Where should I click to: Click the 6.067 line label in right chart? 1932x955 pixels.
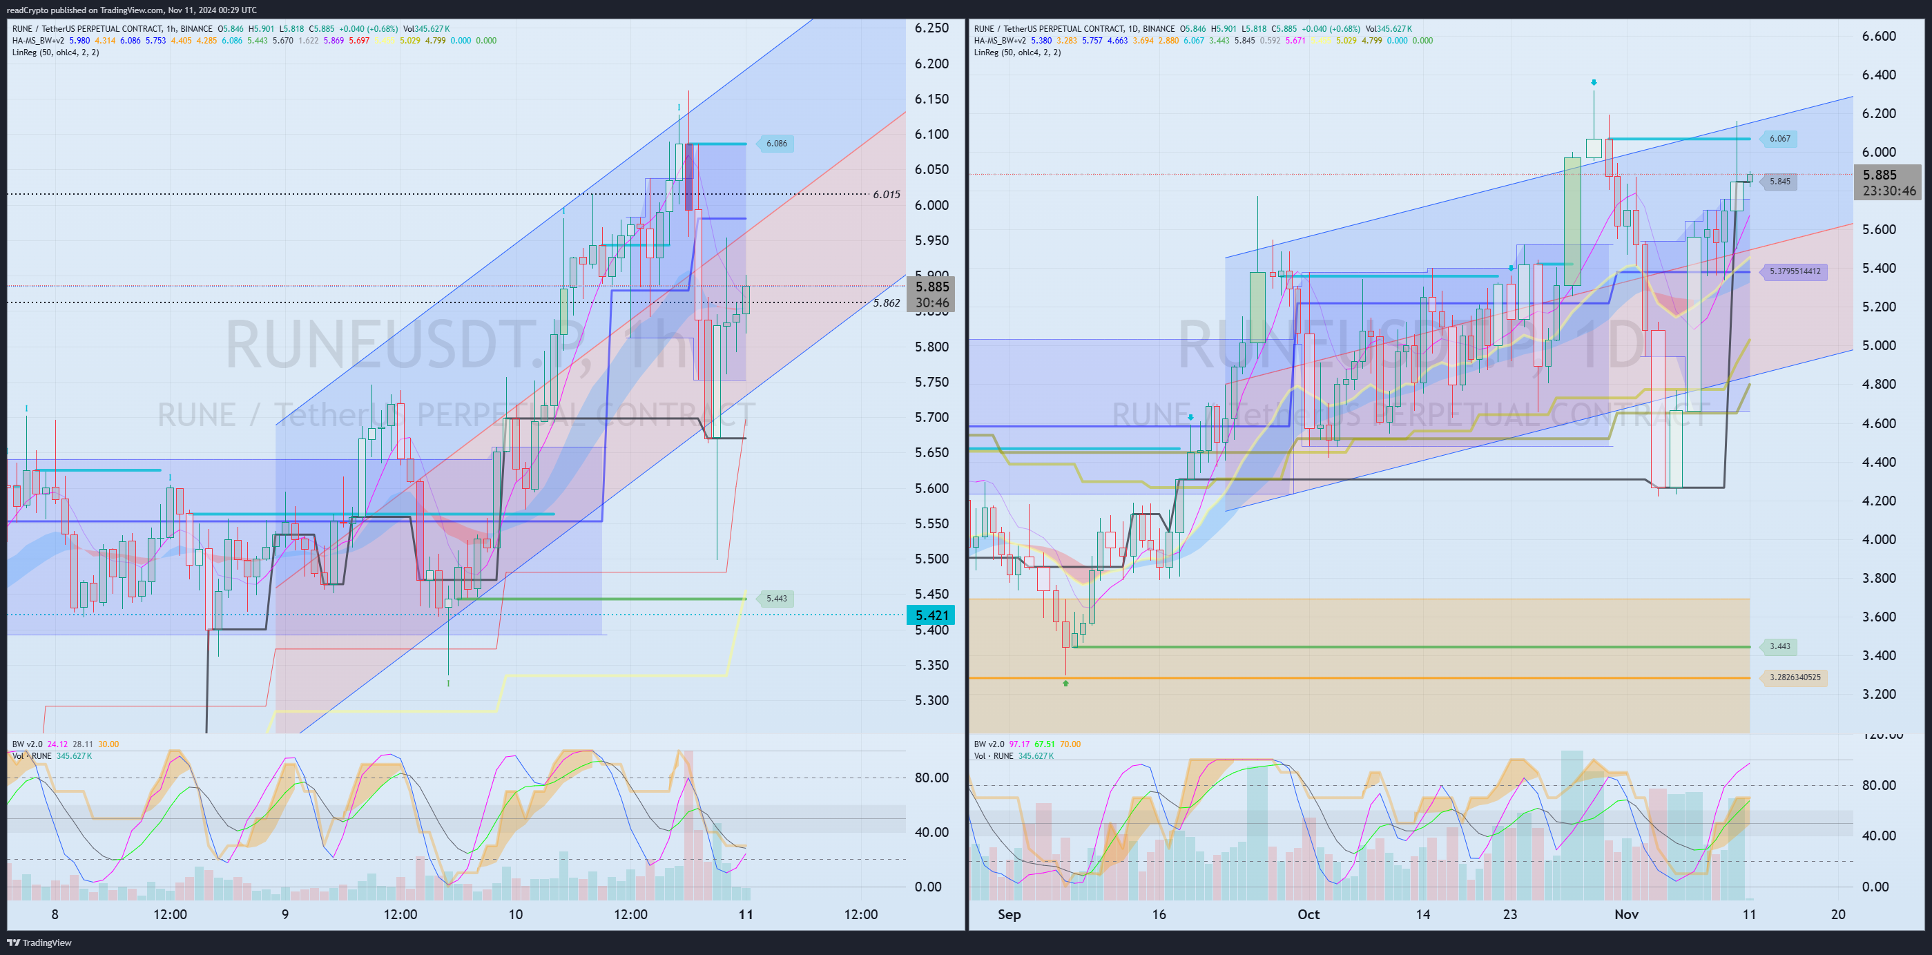click(x=1778, y=139)
